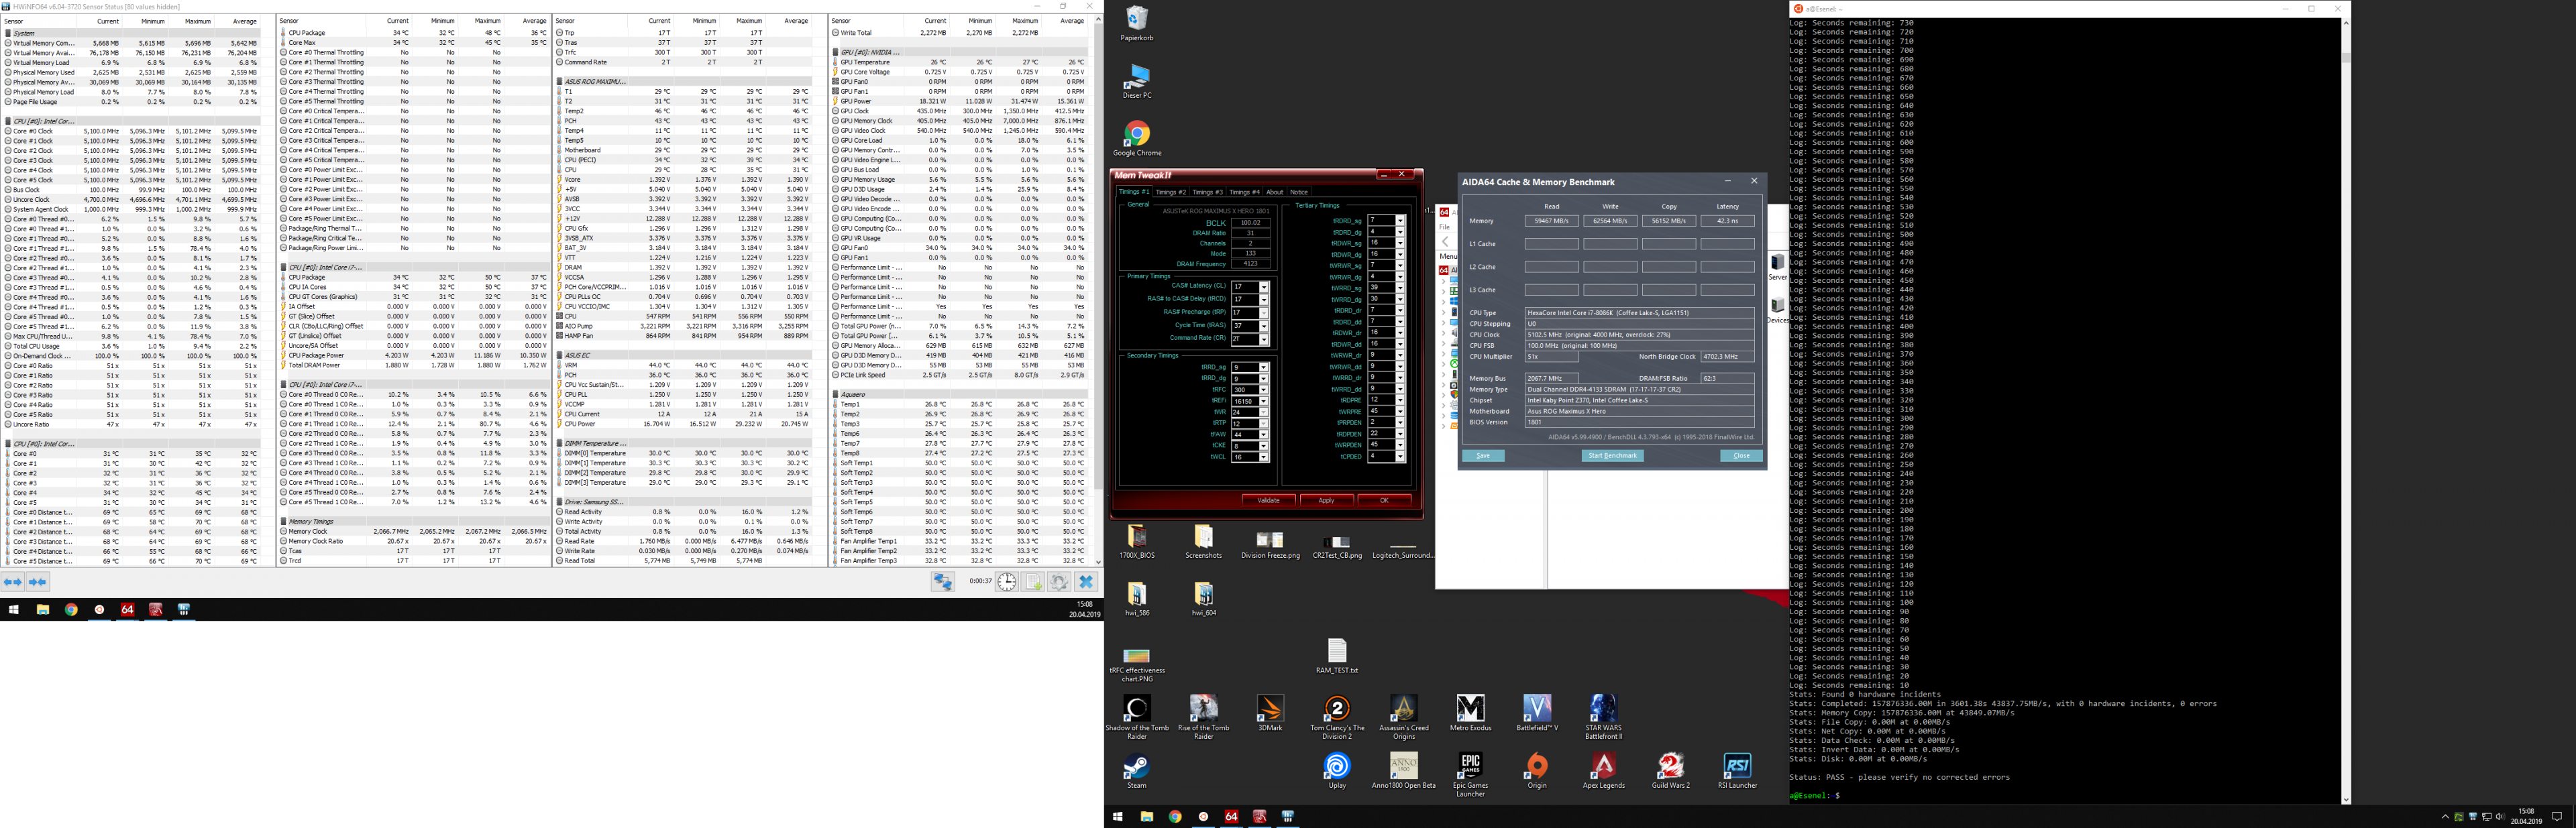The height and width of the screenshot is (828, 2576).
Task: Click the HWiNFO reset clock icon
Action: click(x=1007, y=582)
